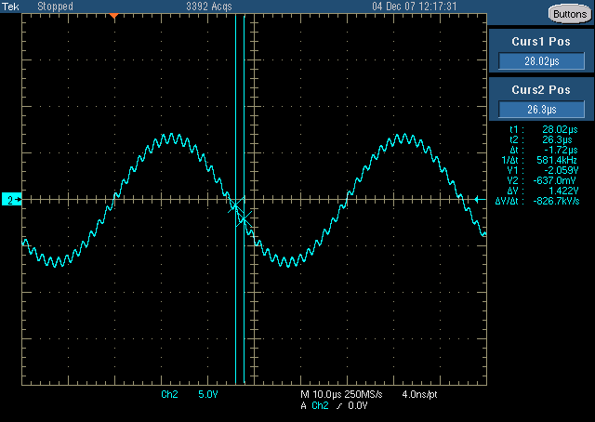The width and height of the screenshot is (595, 422).
Task: Select the Curs2 Pos value field 26.3µs
Action: [541, 110]
